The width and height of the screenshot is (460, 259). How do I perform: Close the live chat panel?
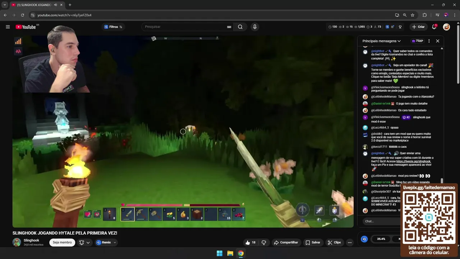437,41
